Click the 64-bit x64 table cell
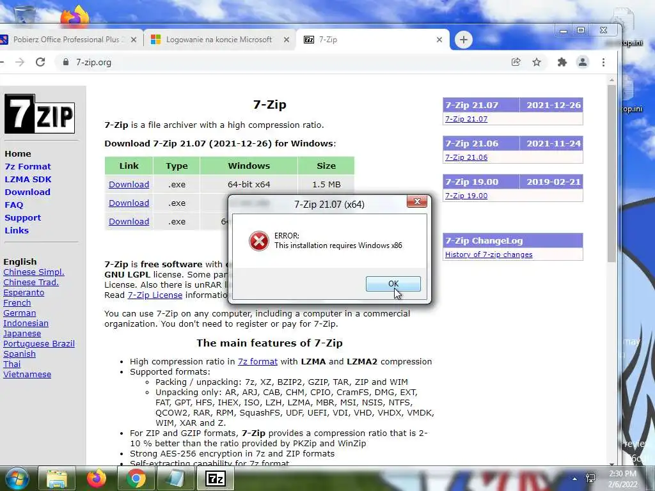The image size is (655, 491). click(x=249, y=185)
